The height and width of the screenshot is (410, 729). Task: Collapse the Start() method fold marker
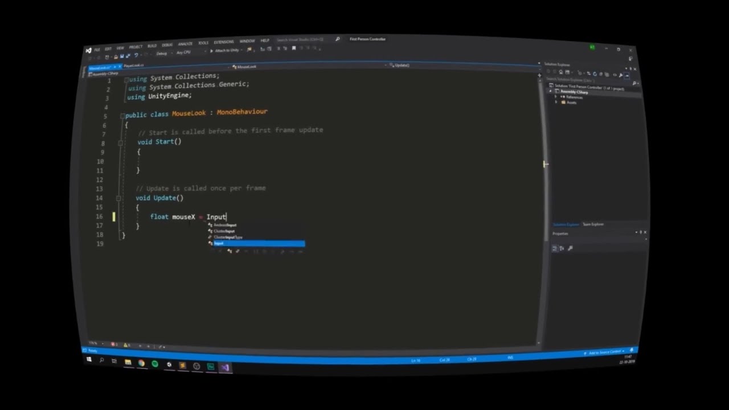pyautogui.click(x=120, y=143)
